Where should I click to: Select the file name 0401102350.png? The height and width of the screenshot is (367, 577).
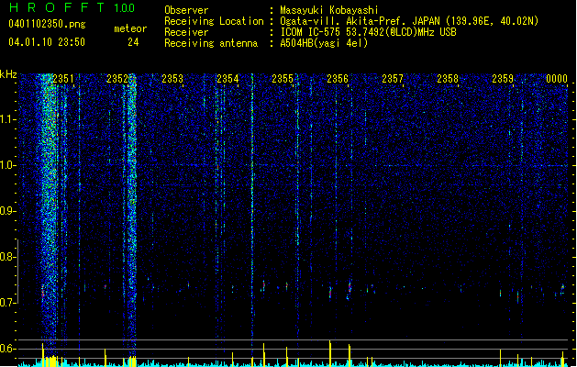[x=47, y=24]
